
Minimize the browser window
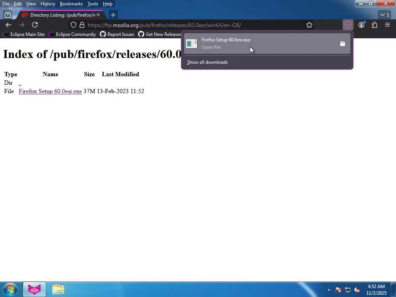(361, 3)
